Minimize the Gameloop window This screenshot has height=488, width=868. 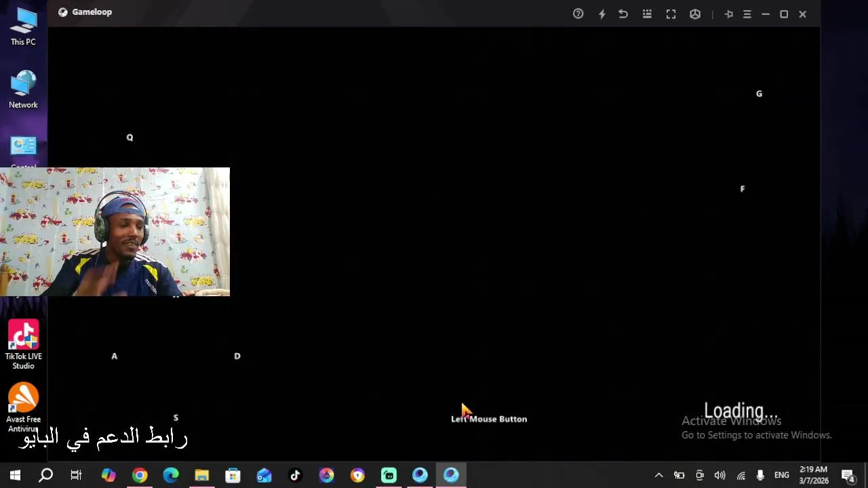(765, 14)
